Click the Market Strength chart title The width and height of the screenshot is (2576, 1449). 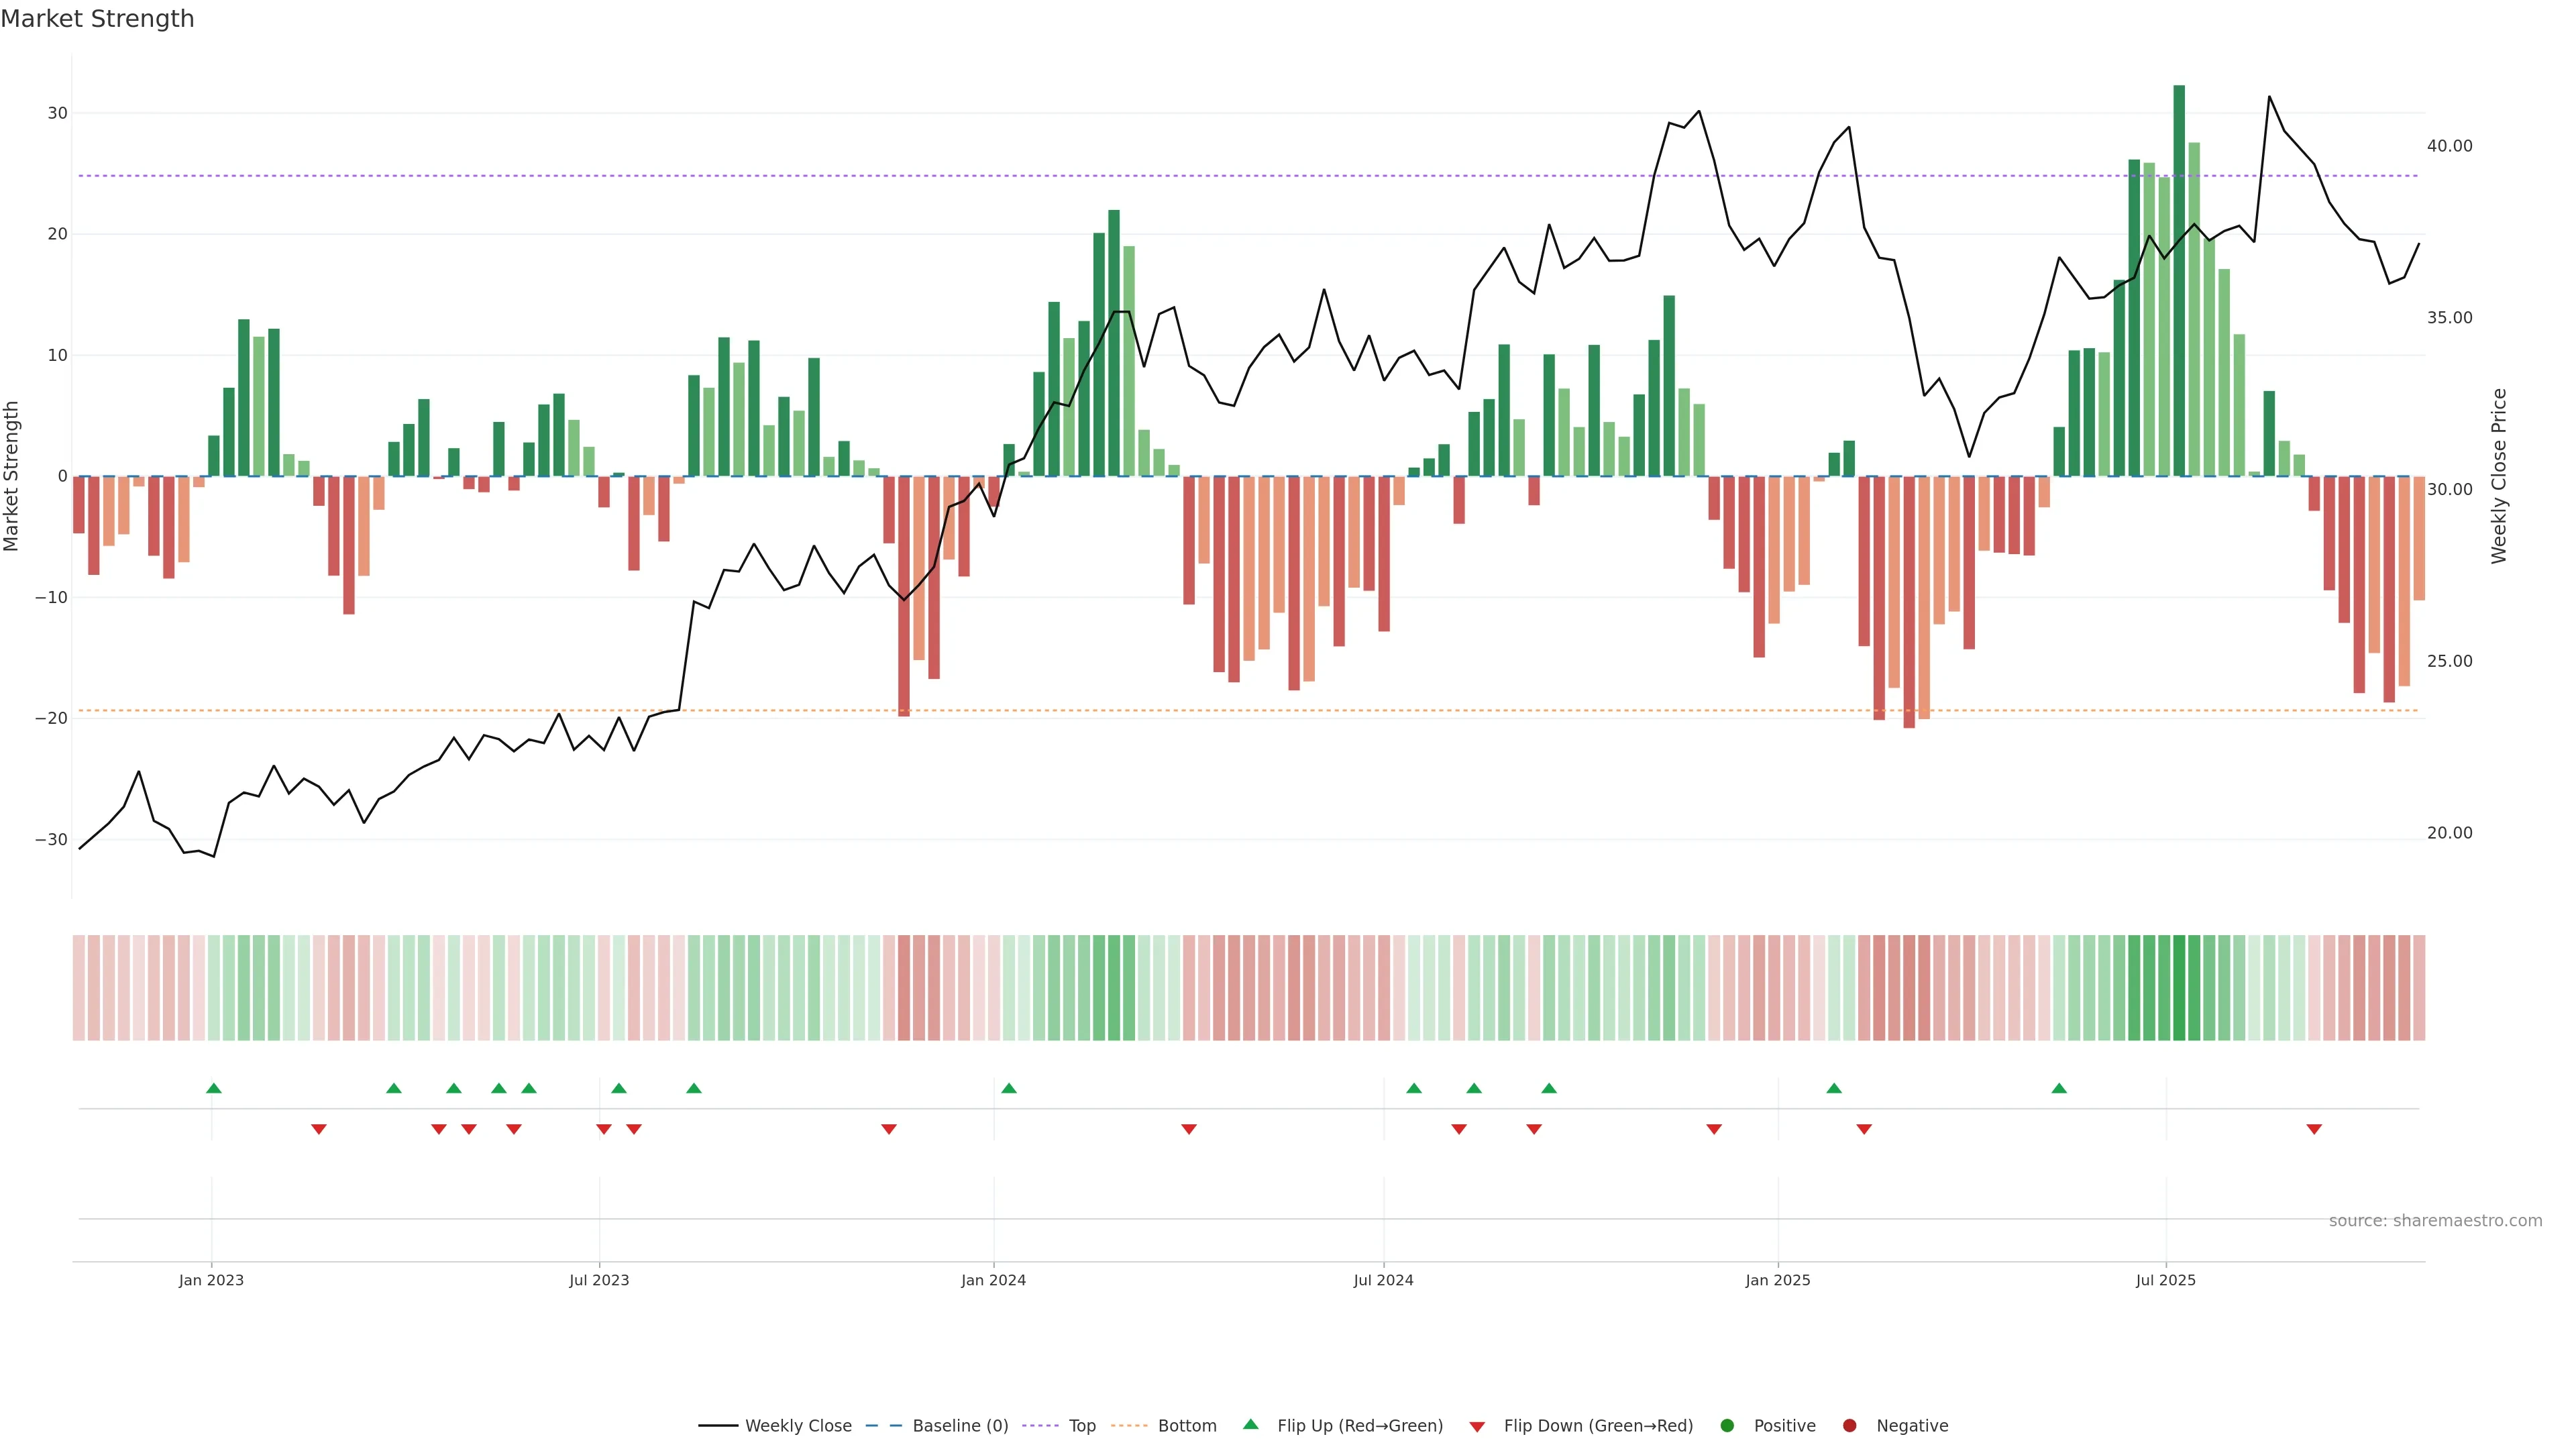[97, 19]
